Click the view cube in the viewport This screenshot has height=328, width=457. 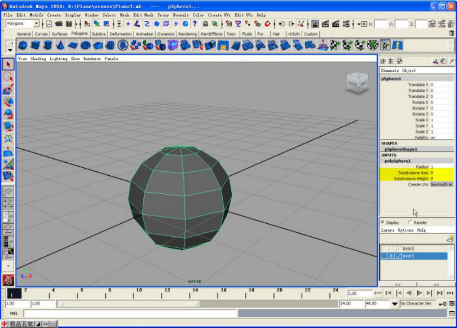pyautogui.click(x=357, y=83)
